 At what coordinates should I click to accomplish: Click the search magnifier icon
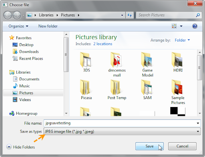click(198, 15)
